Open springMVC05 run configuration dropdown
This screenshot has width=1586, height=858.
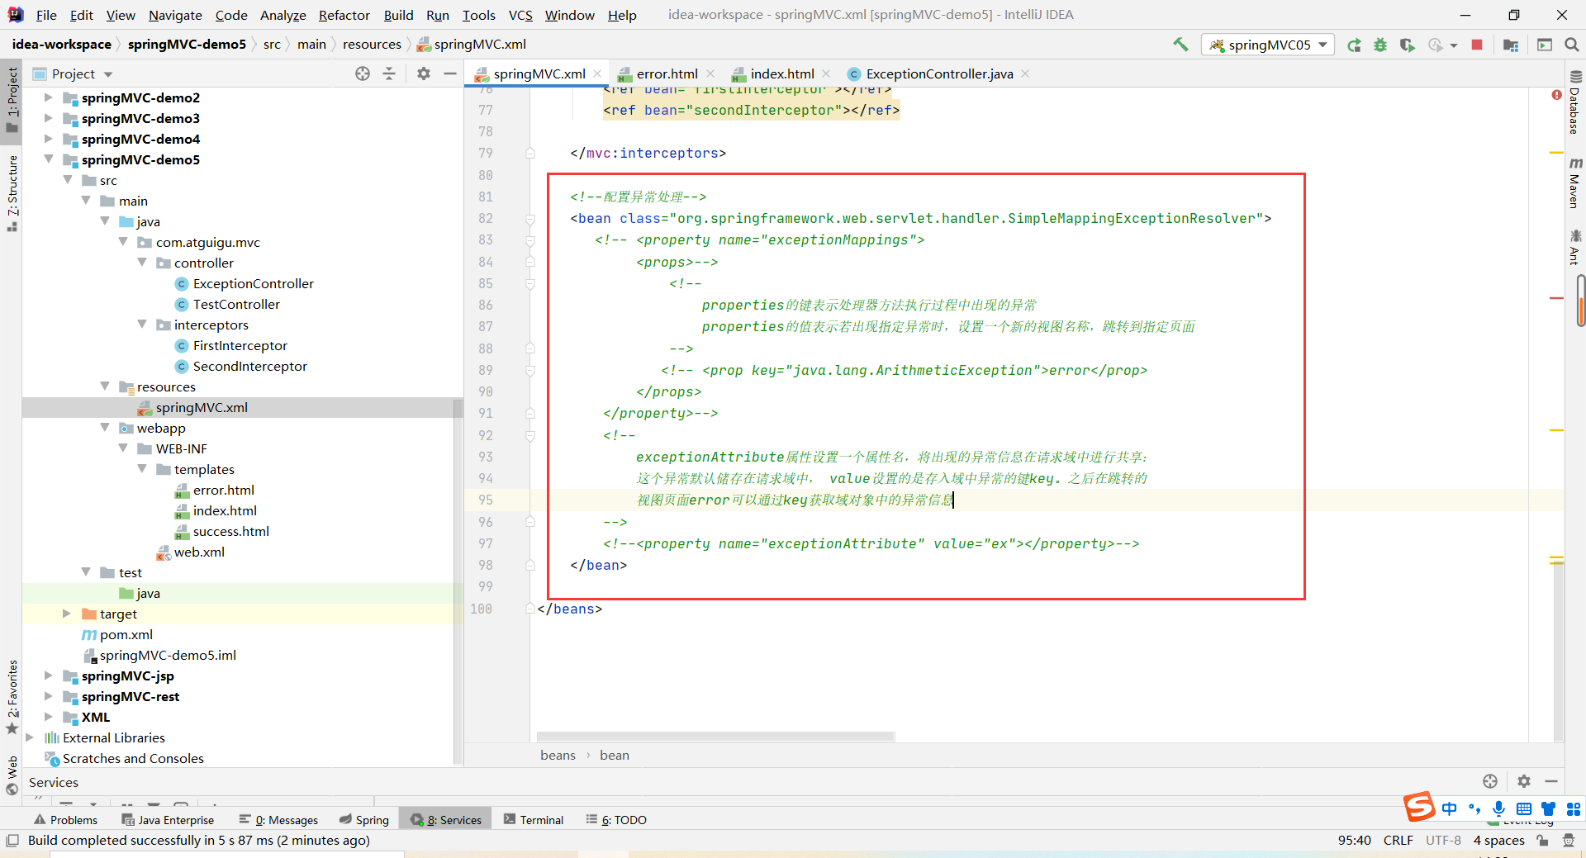[x=1268, y=45]
